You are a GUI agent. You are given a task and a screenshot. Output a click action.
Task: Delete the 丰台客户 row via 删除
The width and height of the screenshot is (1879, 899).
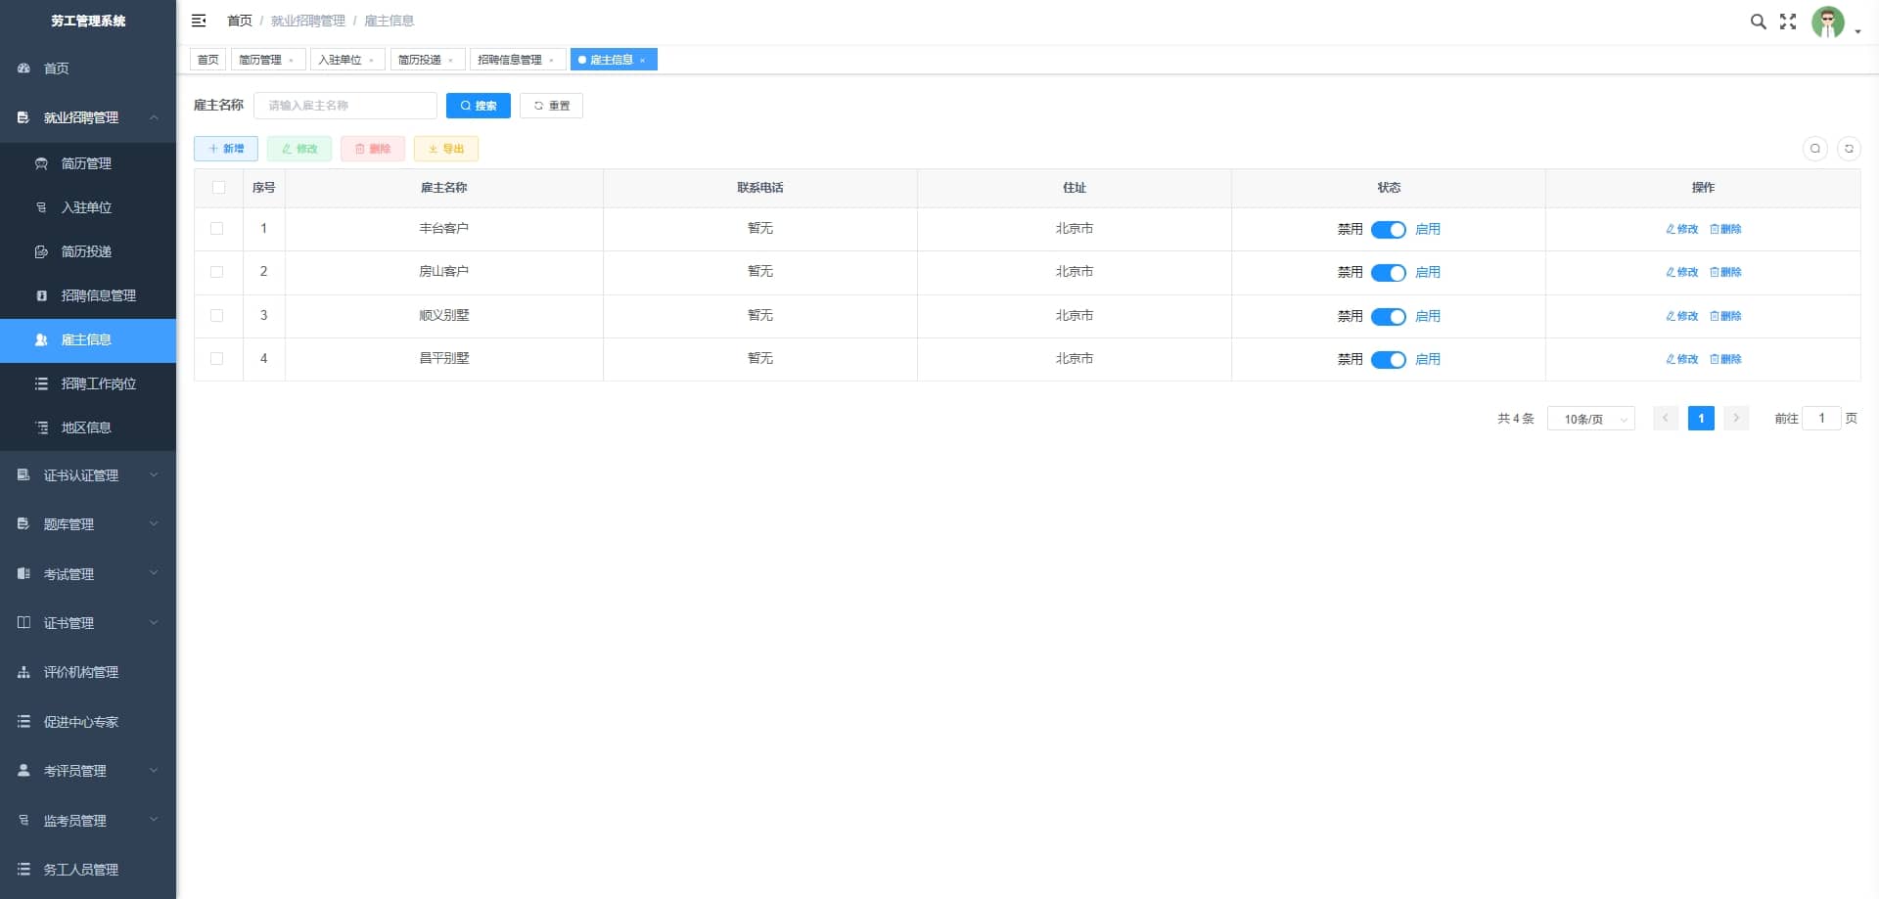1725,229
